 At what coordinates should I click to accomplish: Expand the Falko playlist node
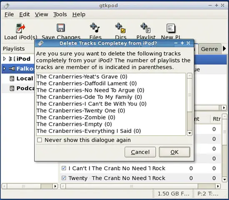[x=5, y=68]
